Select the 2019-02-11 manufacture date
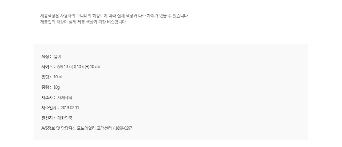The width and height of the screenshot is (342, 147). click(x=70, y=108)
